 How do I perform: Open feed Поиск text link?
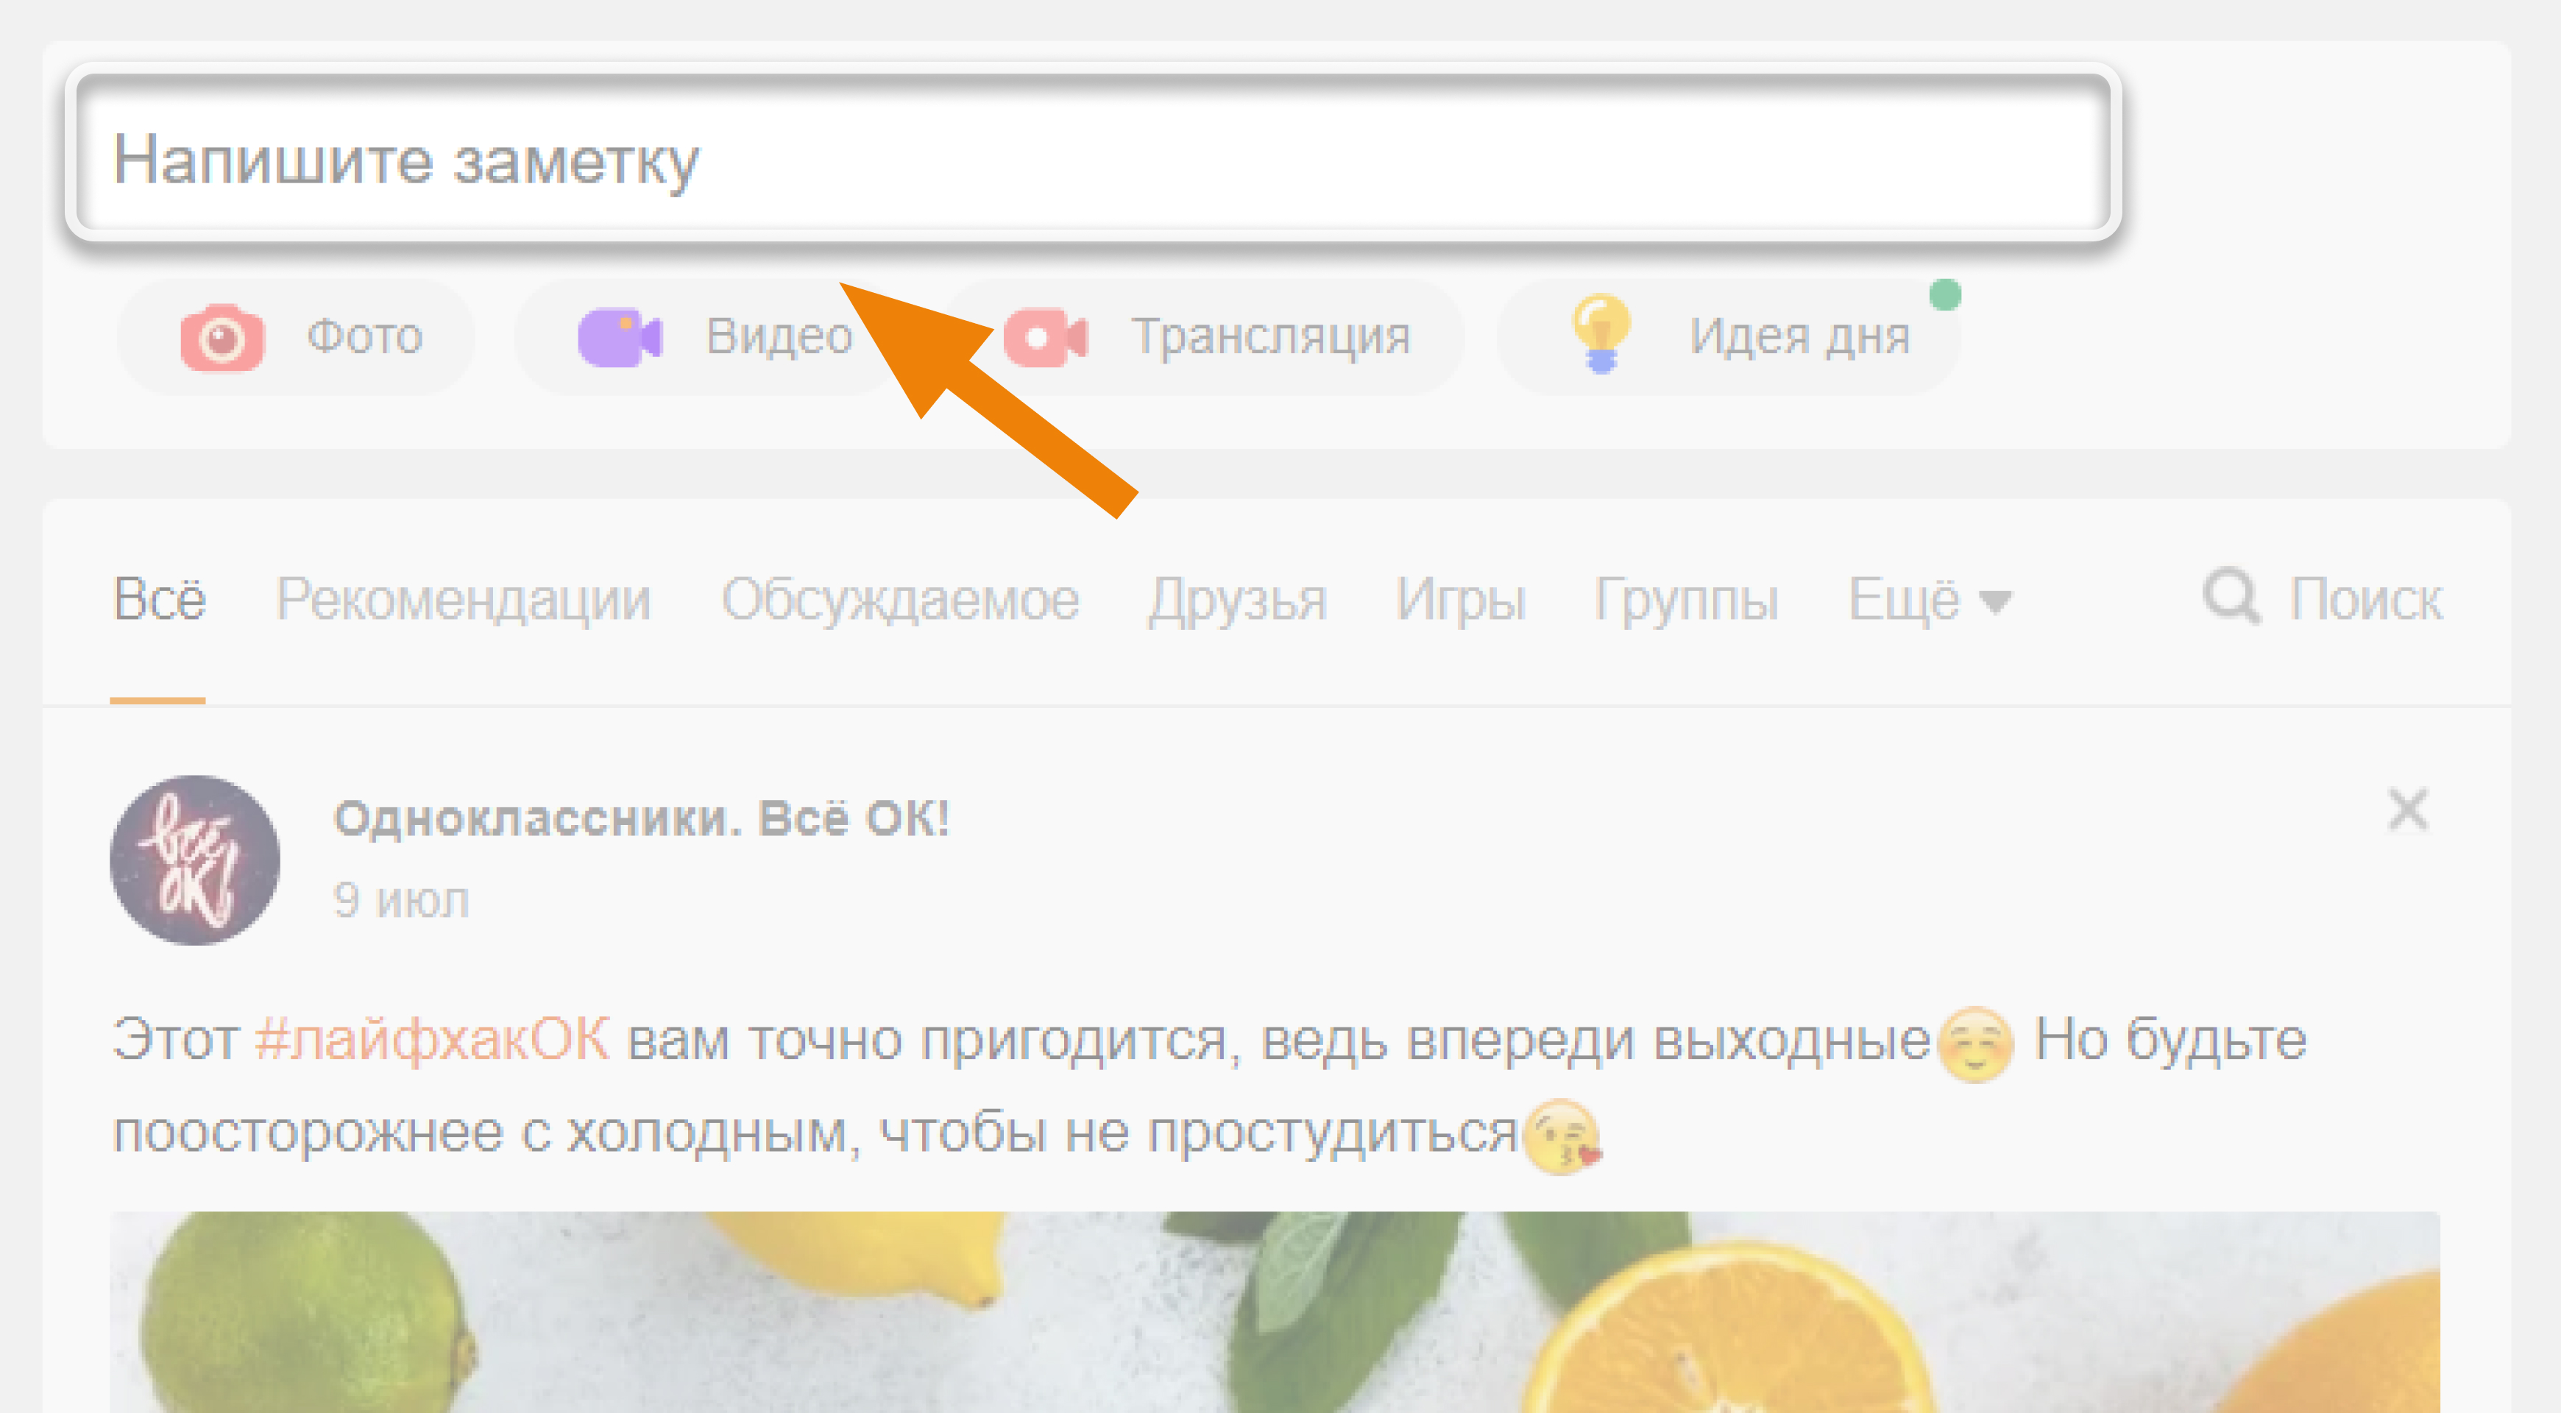(x=2366, y=600)
